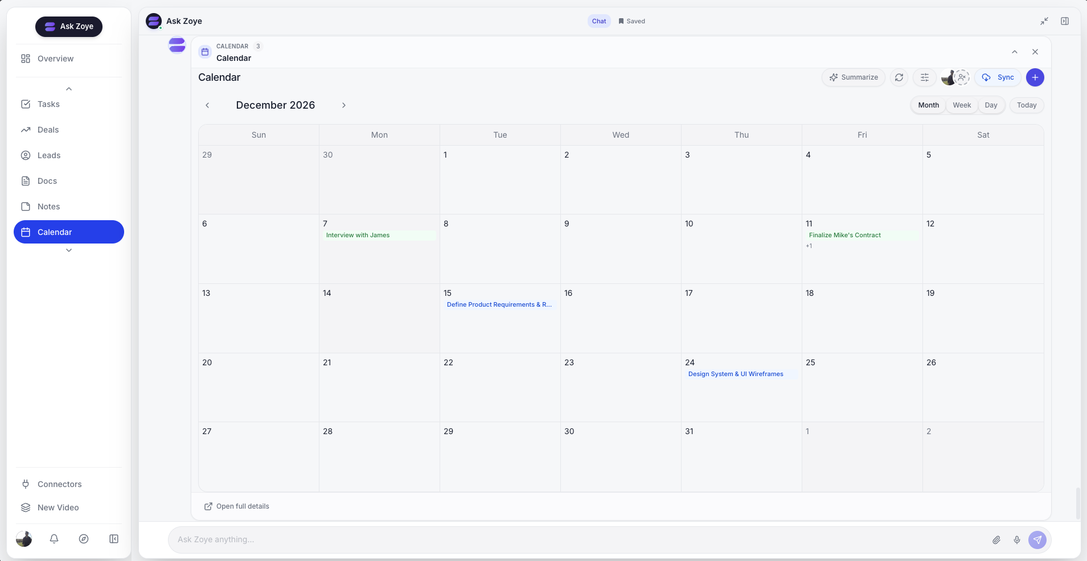The height and width of the screenshot is (561, 1087).
Task: Open Interview with James event
Action: point(379,235)
